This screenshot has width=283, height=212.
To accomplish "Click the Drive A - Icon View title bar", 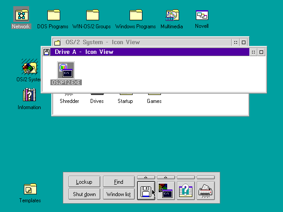I will 150,52.
